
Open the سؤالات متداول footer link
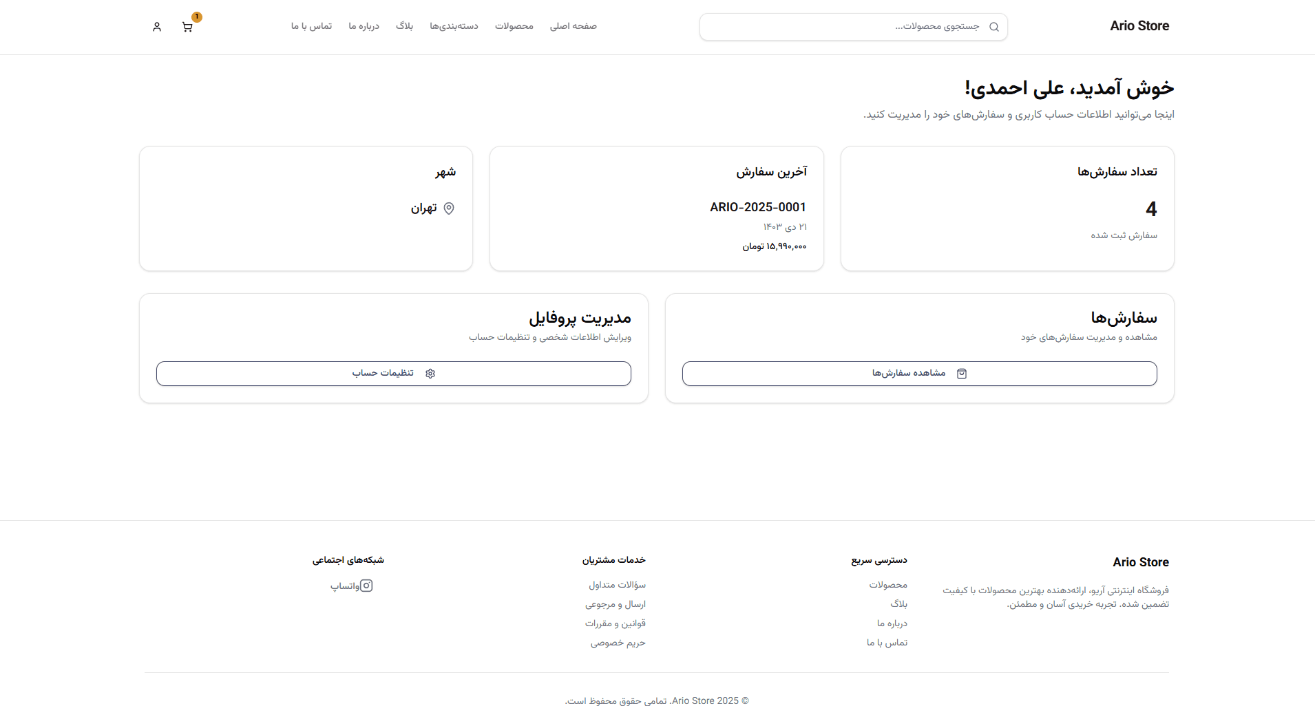[617, 585]
